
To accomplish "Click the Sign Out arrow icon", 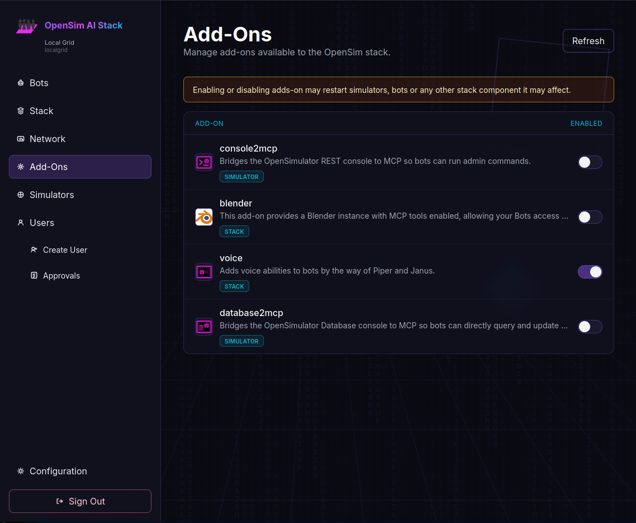I will point(60,502).
